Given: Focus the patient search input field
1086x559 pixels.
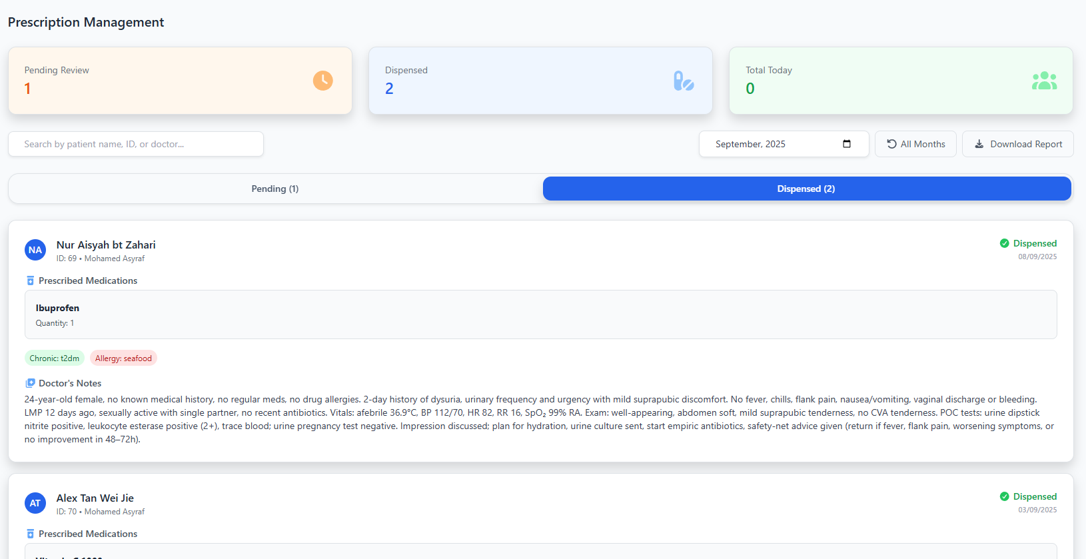Looking at the screenshot, I should (136, 144).
